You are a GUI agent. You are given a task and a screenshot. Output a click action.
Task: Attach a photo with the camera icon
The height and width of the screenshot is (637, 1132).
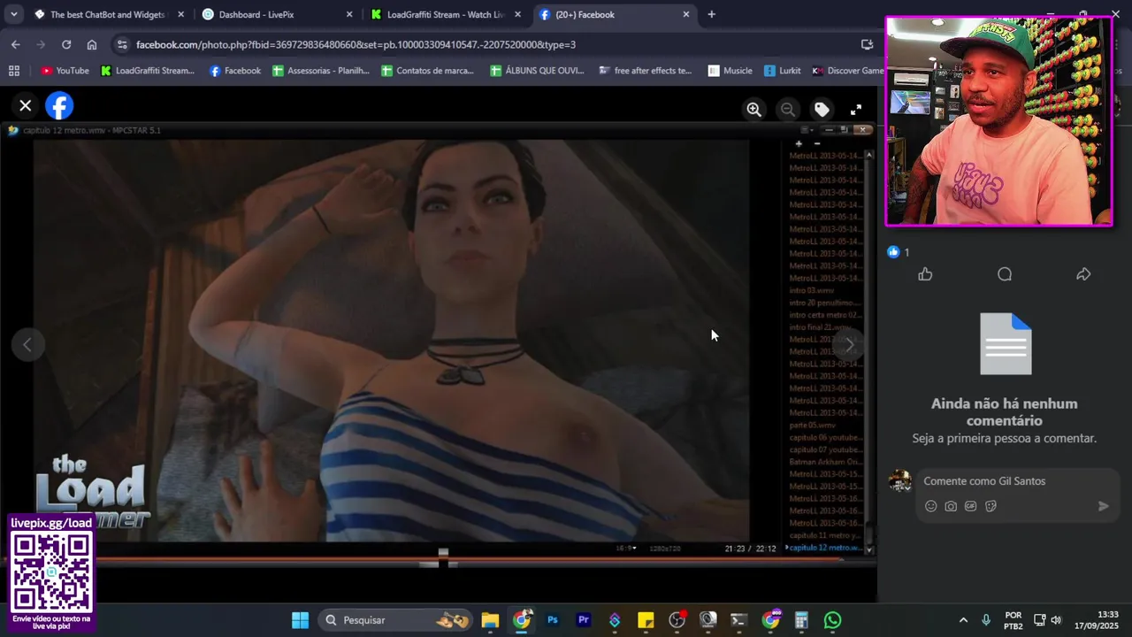pyautogui.click(x=951, y=506)
